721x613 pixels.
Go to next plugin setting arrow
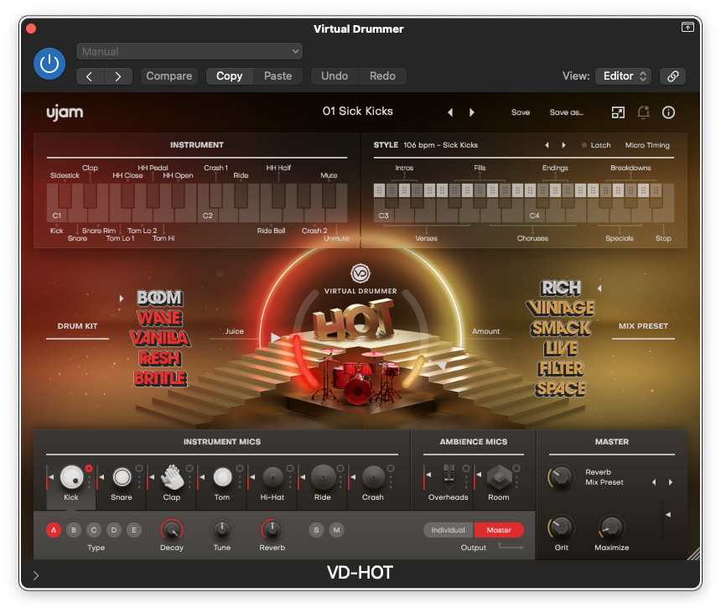(118, 76)
